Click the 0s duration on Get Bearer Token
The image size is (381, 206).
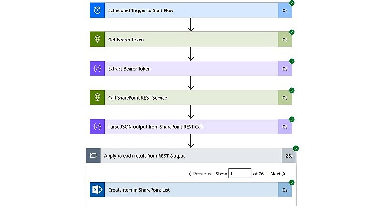point(285,40)
